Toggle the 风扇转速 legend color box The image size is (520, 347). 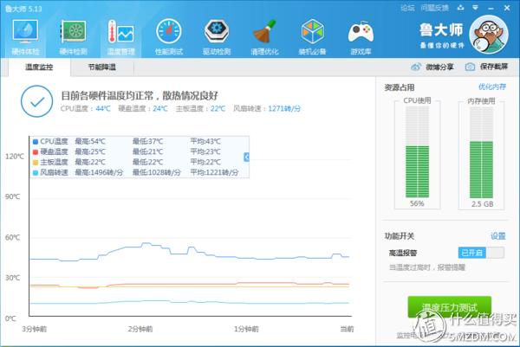coord(36,172)
